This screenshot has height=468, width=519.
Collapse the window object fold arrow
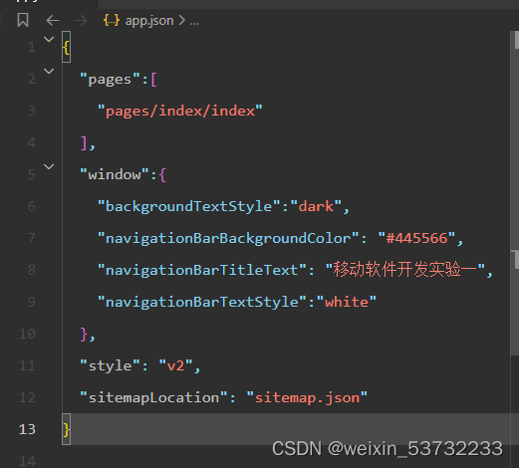[49, 166]
